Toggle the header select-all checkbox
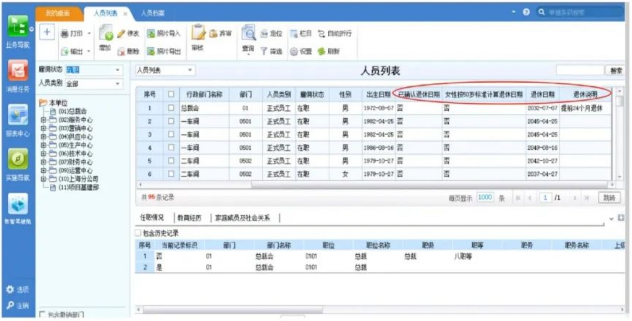 pyautogui.click(x=171, y=94)
